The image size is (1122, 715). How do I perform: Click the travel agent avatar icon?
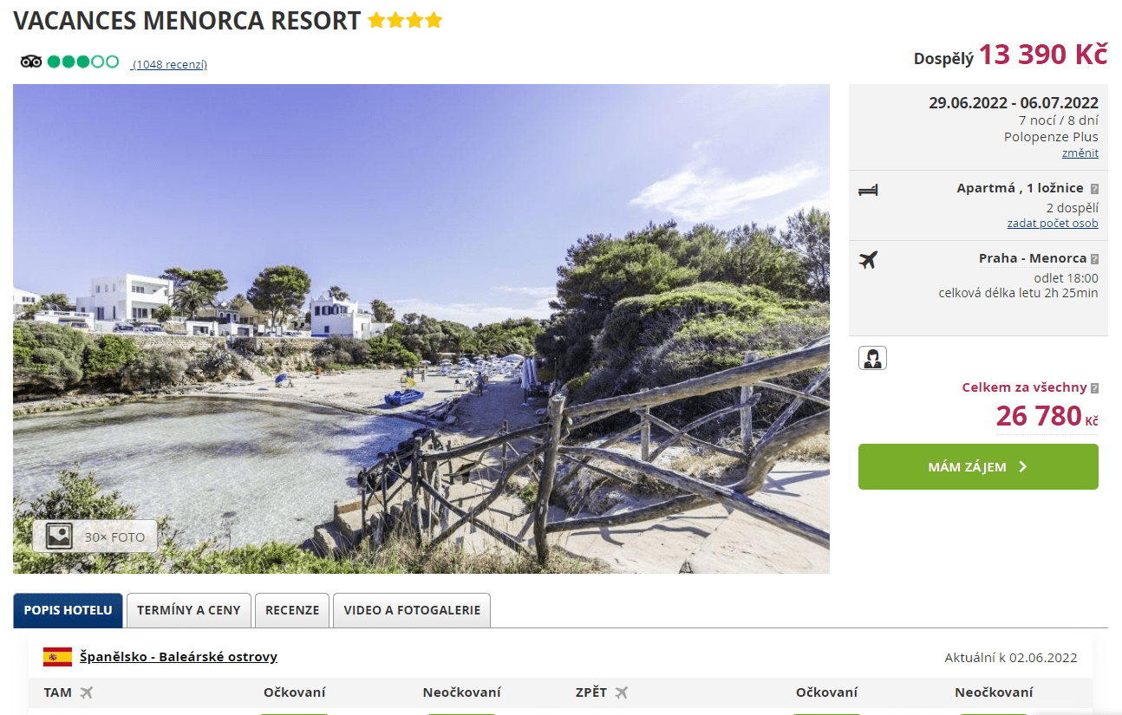[x=872, y=358]
